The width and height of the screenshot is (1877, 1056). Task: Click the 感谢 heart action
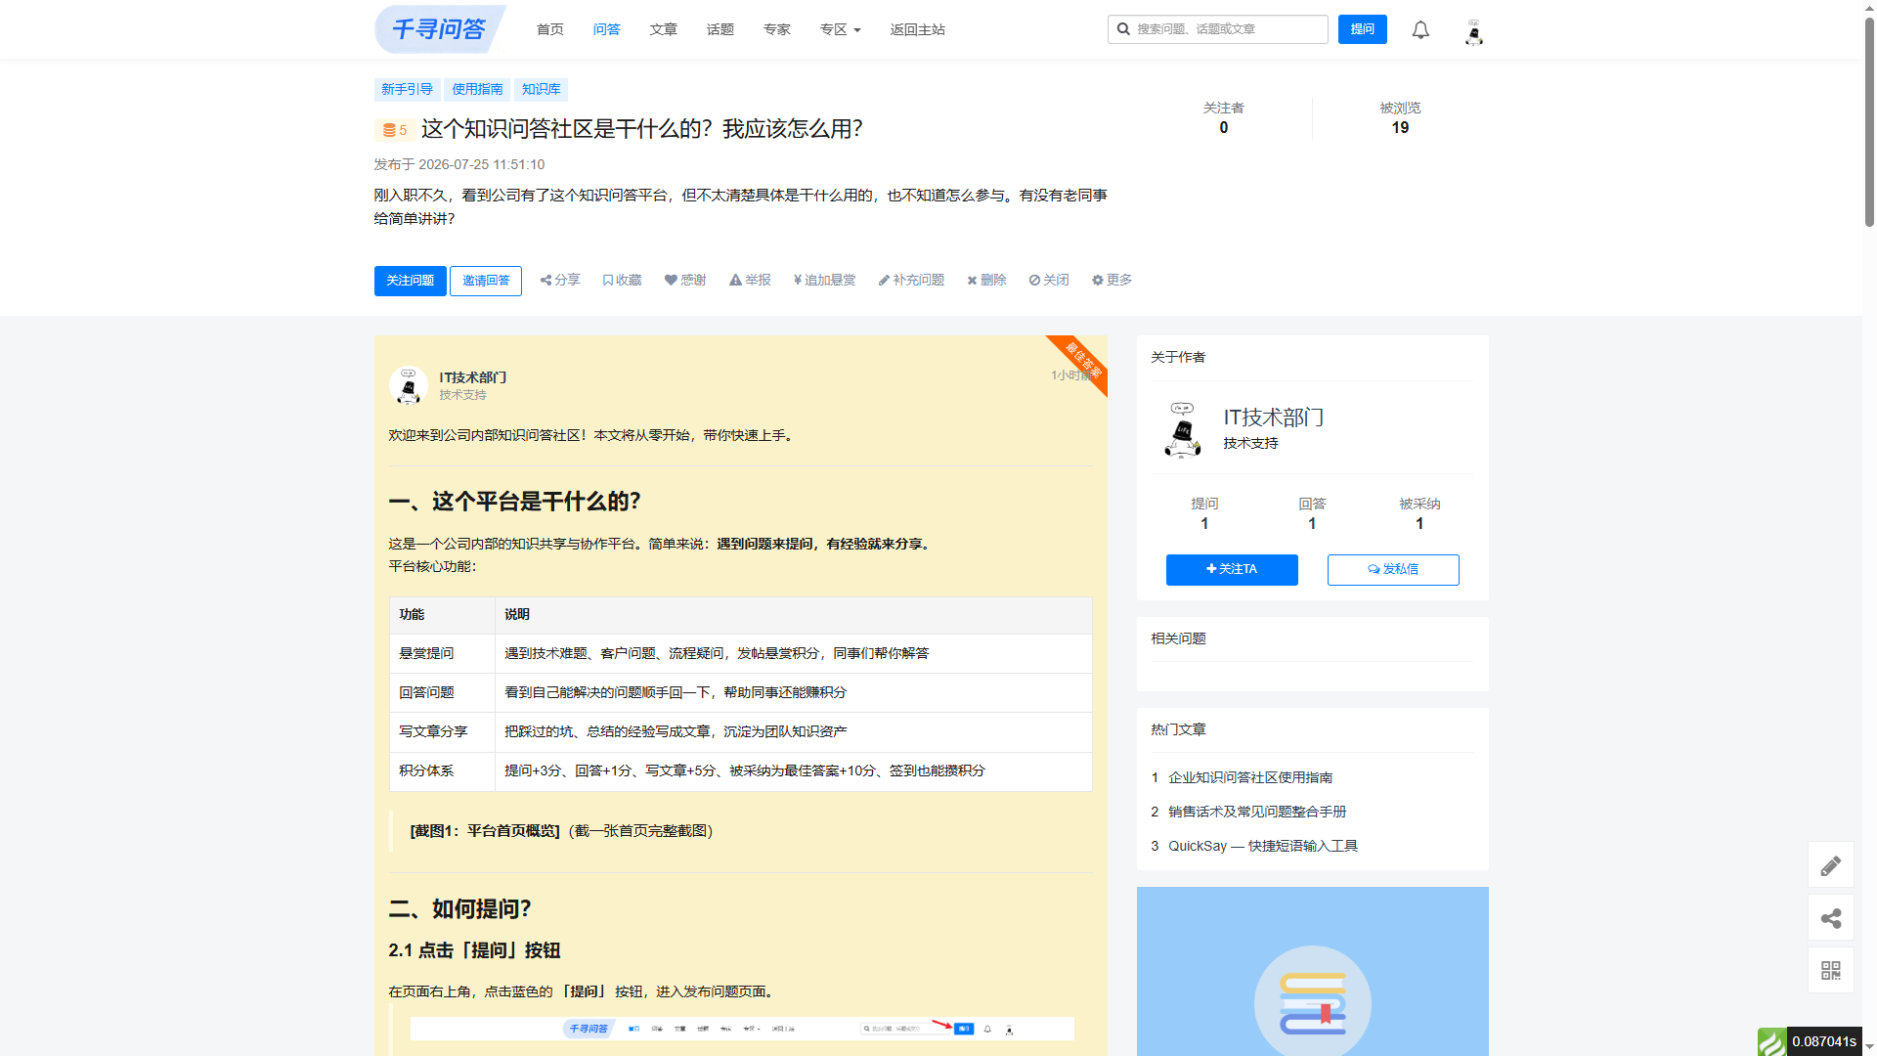(685, 281)
